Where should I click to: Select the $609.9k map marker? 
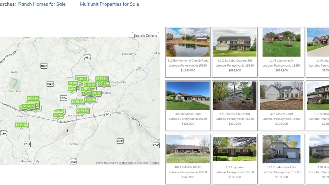click(33, 99)
